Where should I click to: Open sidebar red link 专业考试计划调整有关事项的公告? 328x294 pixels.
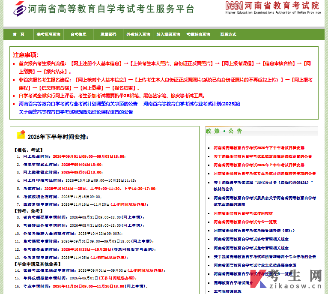(265, 174)
